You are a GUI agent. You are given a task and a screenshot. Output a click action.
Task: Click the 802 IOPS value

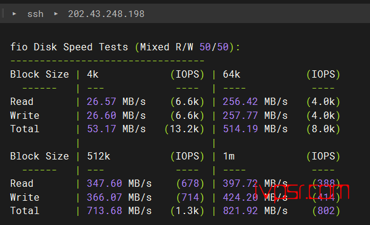point(326,210)
